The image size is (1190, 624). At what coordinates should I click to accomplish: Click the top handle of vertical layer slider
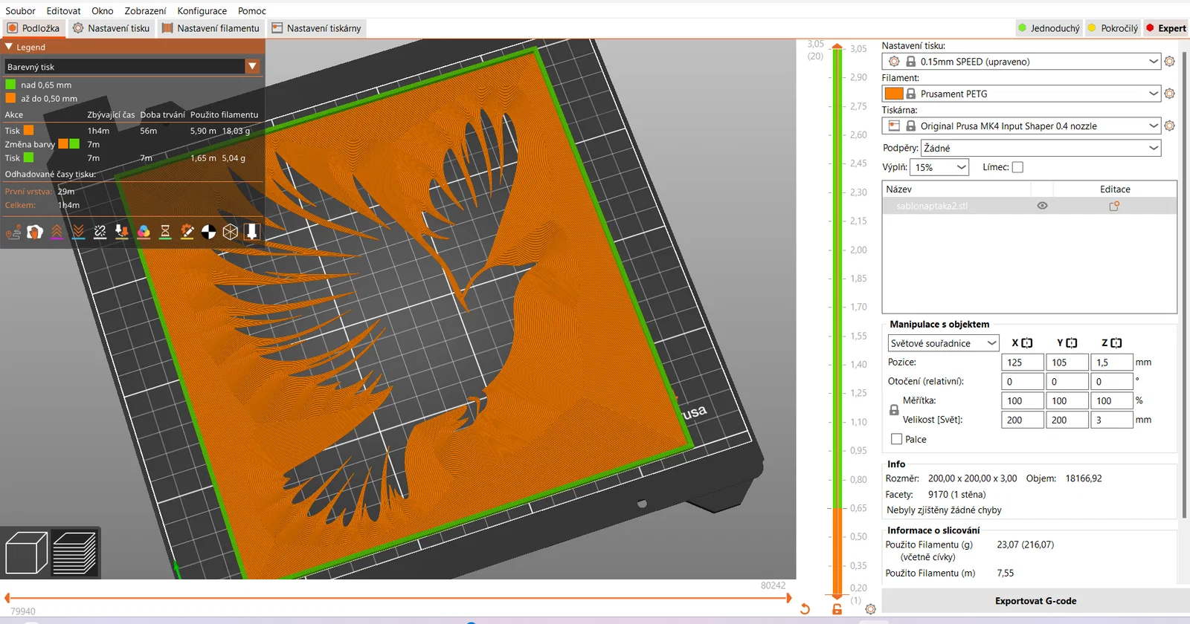(x=837, y=48)
